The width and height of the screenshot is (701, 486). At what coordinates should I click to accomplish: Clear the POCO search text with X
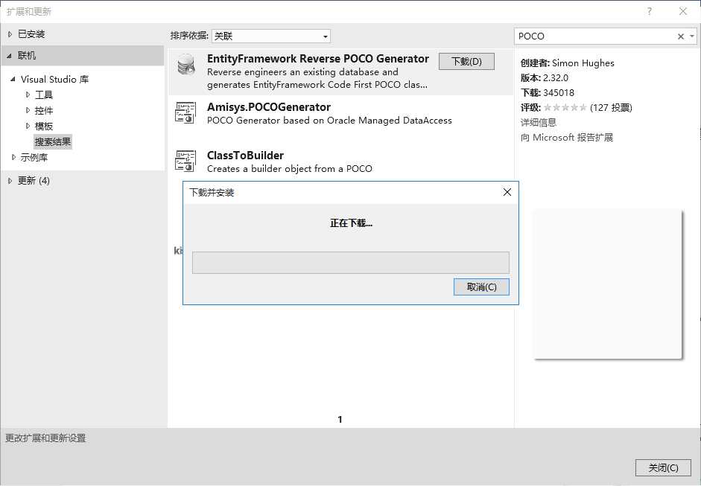(681, 36)
